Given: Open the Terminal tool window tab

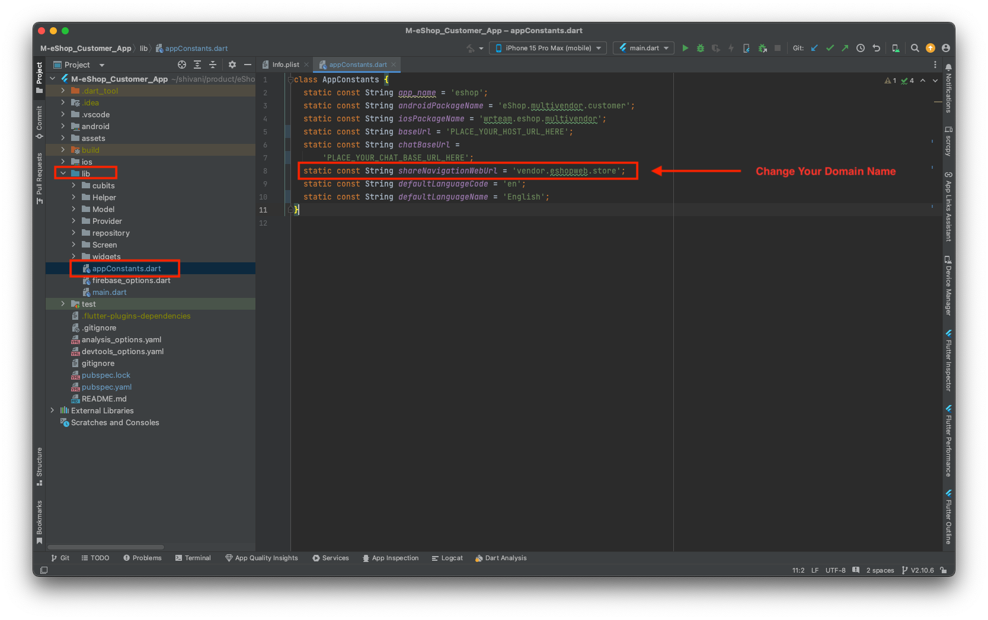Looking at the screenshot, I should point(193,558).
